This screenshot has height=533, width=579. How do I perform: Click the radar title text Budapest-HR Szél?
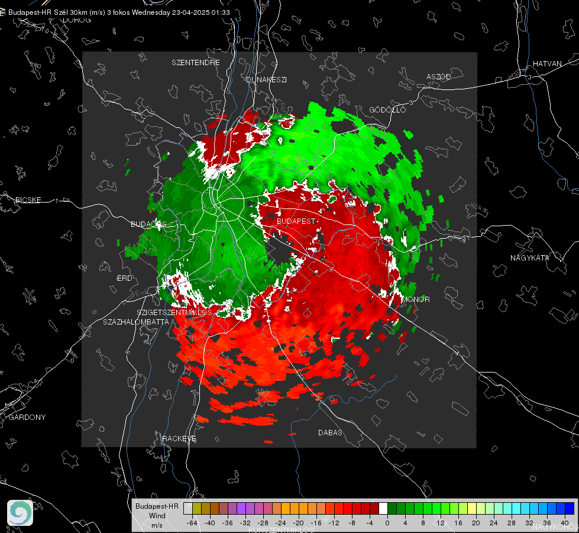point(38,12)
